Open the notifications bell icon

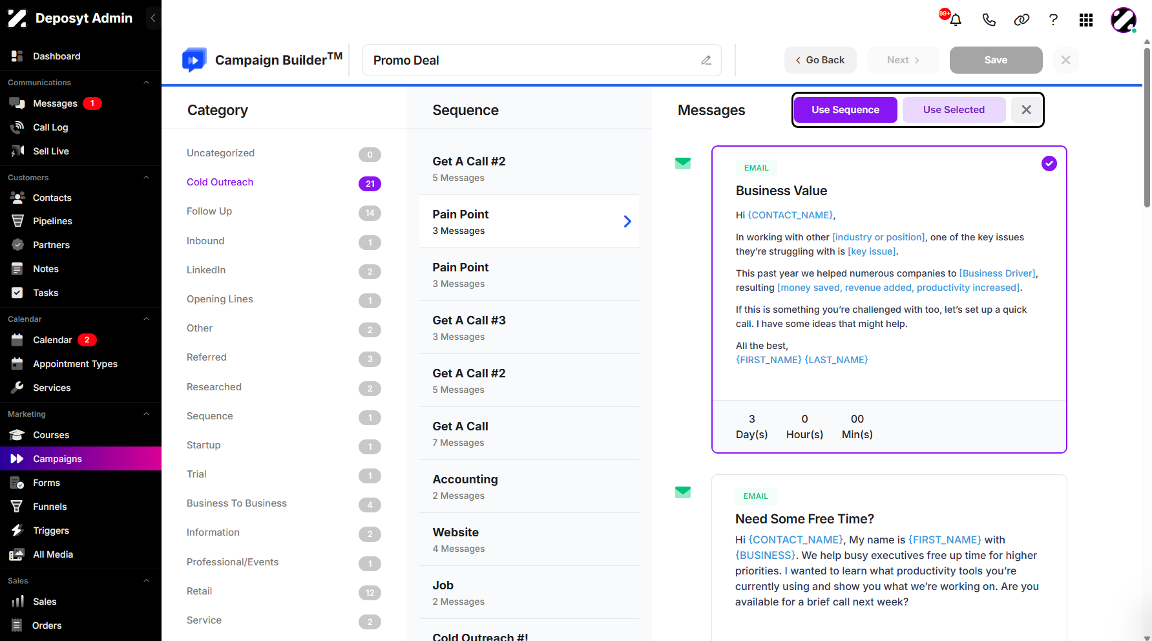[956, 20]
